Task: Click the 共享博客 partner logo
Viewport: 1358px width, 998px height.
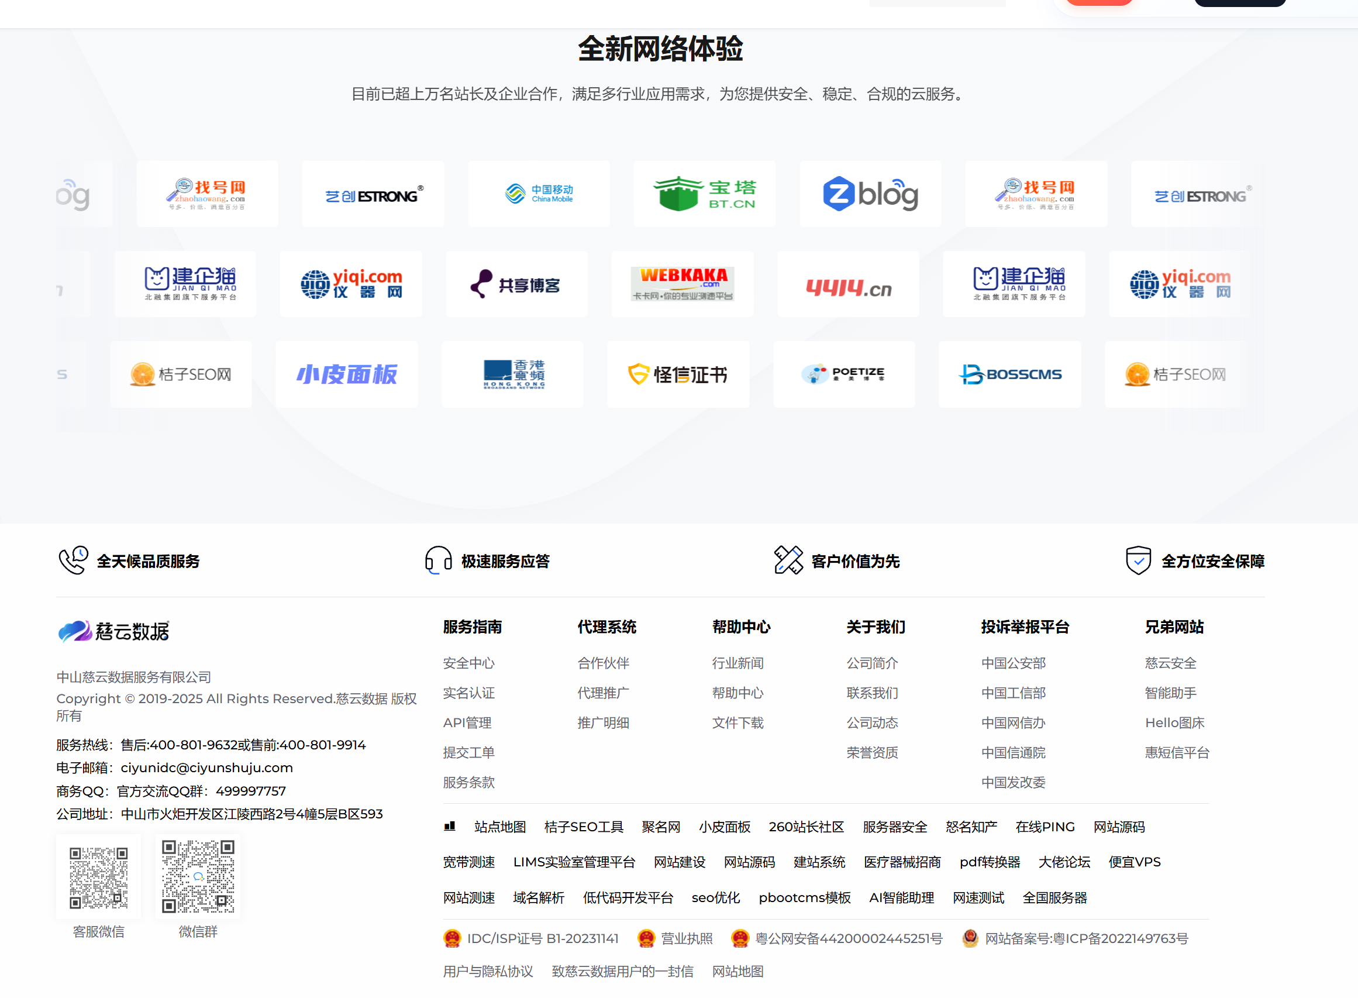Action: pyautogui.click(x=516, y=284)
